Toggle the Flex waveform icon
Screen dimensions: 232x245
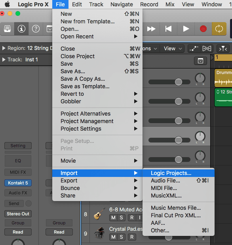click(x=207, y=49)
